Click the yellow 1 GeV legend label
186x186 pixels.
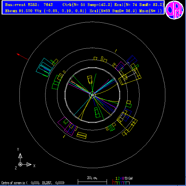[116, 178]
